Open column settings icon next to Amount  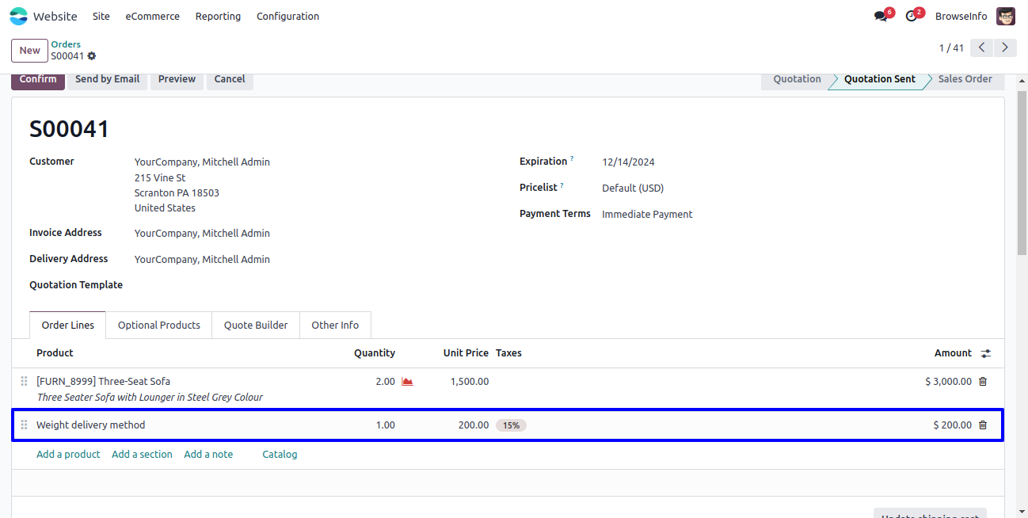[986, 353]
